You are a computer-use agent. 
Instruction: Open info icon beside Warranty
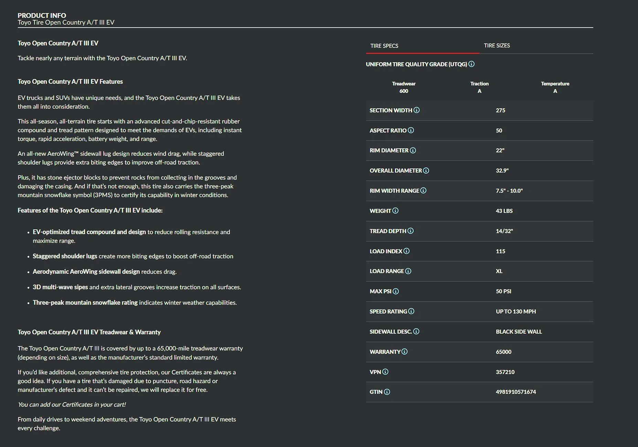[405, 351]
